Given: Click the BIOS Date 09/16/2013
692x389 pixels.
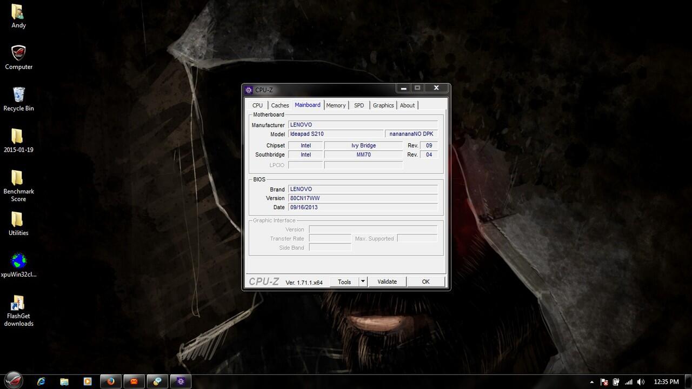Looking at the screenshot, I should point(363,207).
